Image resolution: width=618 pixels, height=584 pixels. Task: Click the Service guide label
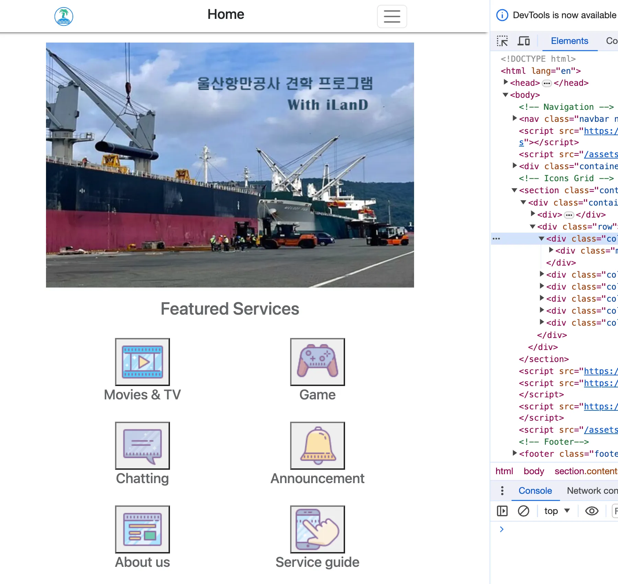[x=318, y=562]
